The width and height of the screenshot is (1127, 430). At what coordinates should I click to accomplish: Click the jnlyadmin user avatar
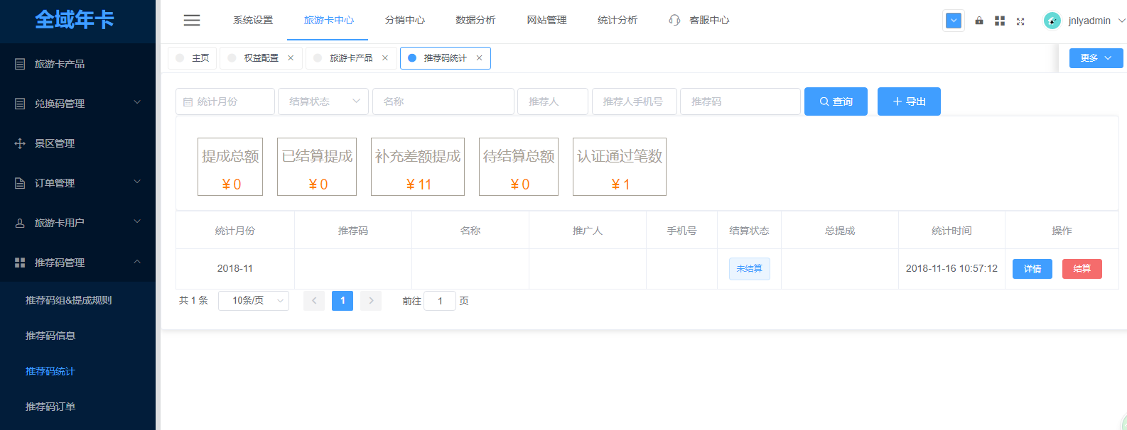[x=1052, y=21]
